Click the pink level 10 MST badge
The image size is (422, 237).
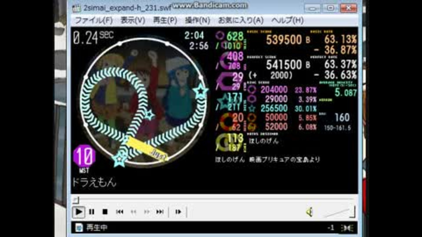coord(84,158)
